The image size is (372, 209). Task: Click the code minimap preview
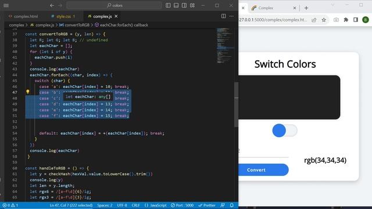click(224, 45)
